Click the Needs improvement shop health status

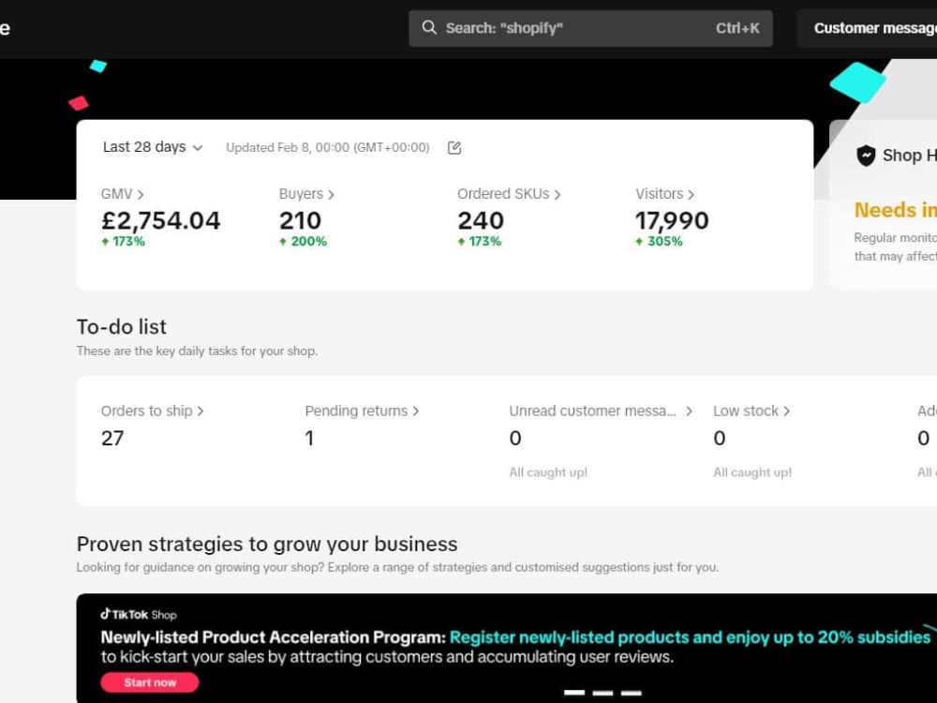pos(895,210)
